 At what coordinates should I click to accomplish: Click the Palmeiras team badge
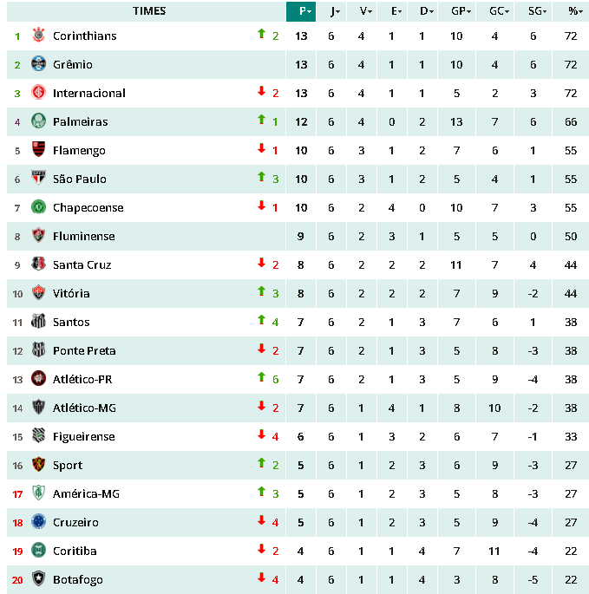[38, 121]
